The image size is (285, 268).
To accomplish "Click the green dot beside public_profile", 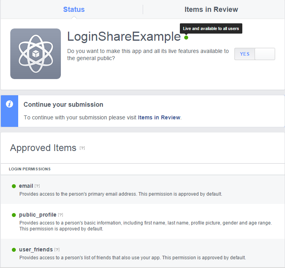I will tap(14, 215).
